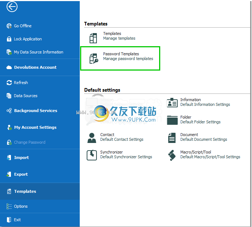Select the Templates menu item
This screenshot has height=227, width=252.
pyautogui.click(x=40, y=191)
